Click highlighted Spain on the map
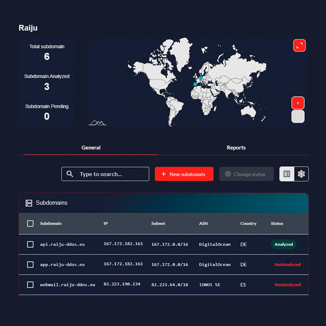This screenshot has width=326, height=326. [196, 84]
